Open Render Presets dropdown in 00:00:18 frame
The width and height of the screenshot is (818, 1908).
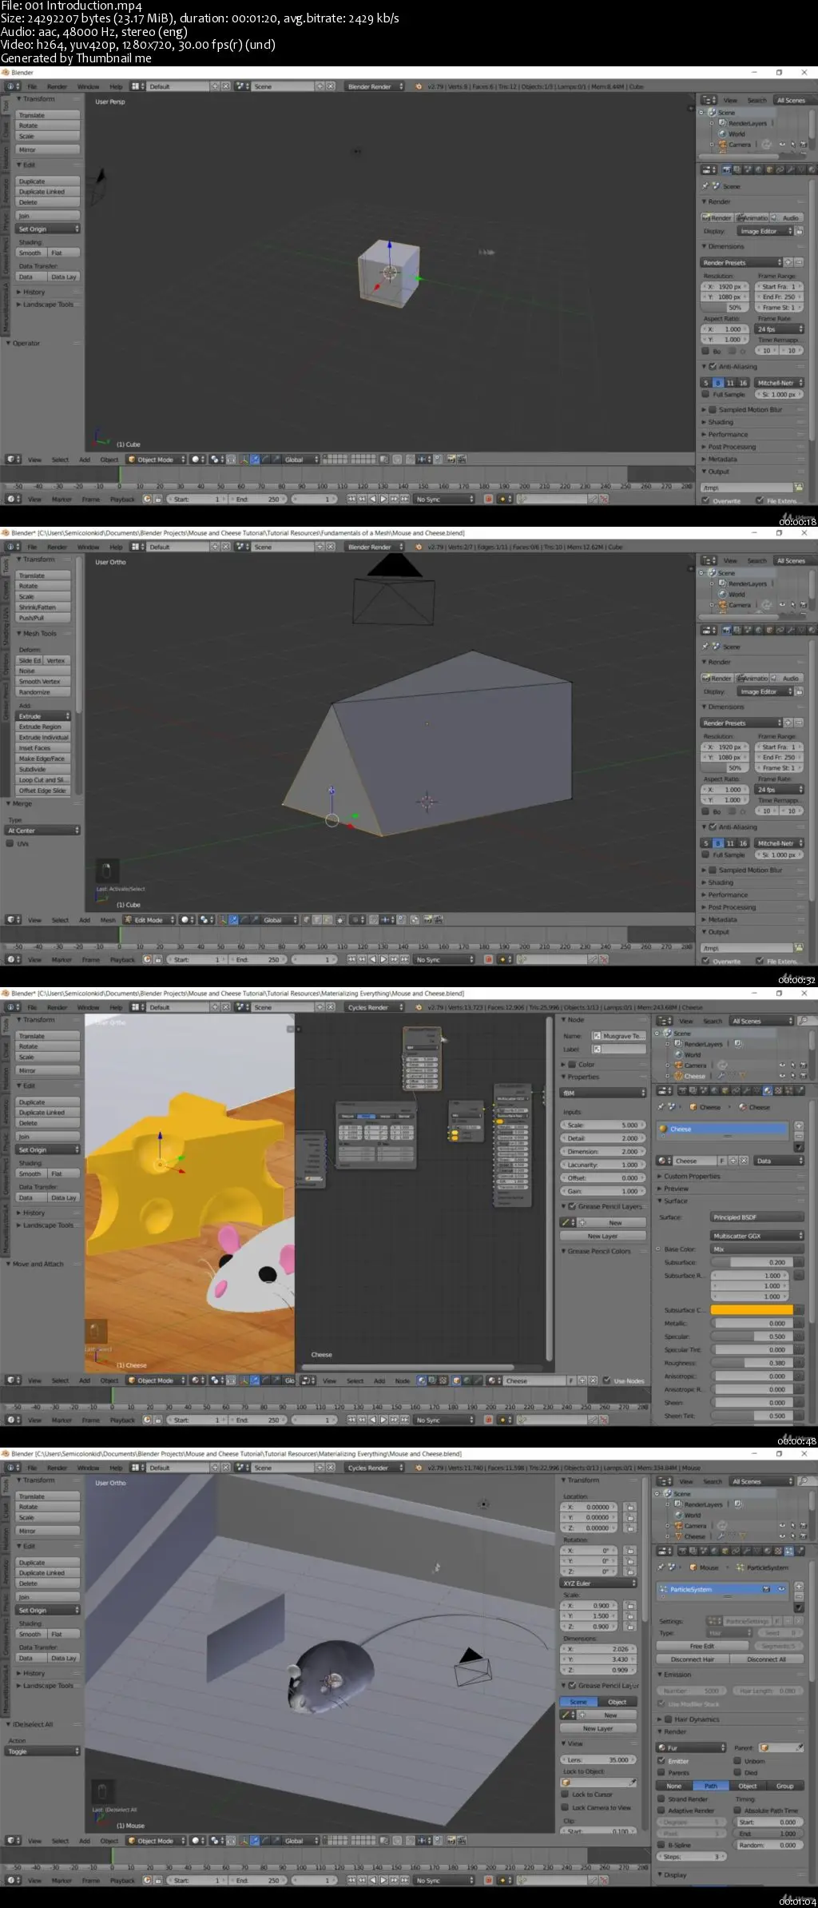[741, 262]
